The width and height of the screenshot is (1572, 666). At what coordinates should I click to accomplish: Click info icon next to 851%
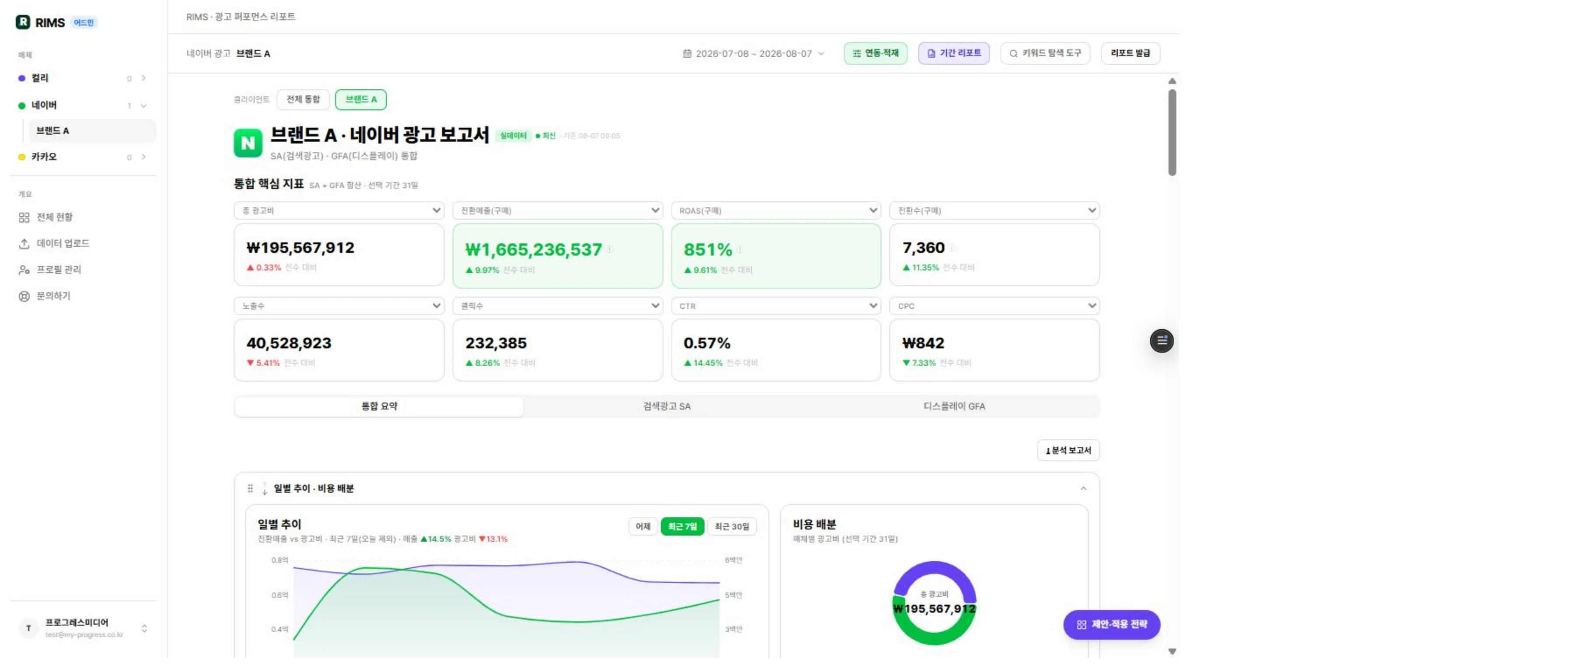pos(739,249)
